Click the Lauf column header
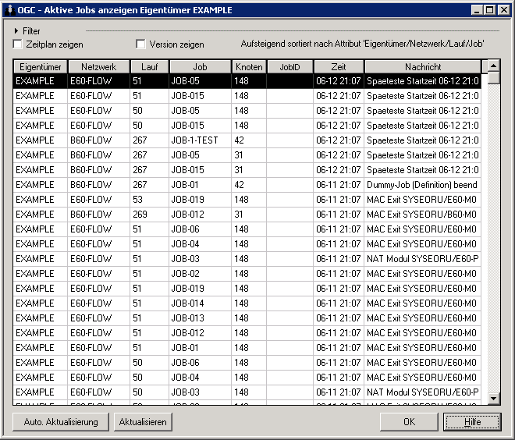Viewport: 515px width, 440px height. click(x=149, y=67)
